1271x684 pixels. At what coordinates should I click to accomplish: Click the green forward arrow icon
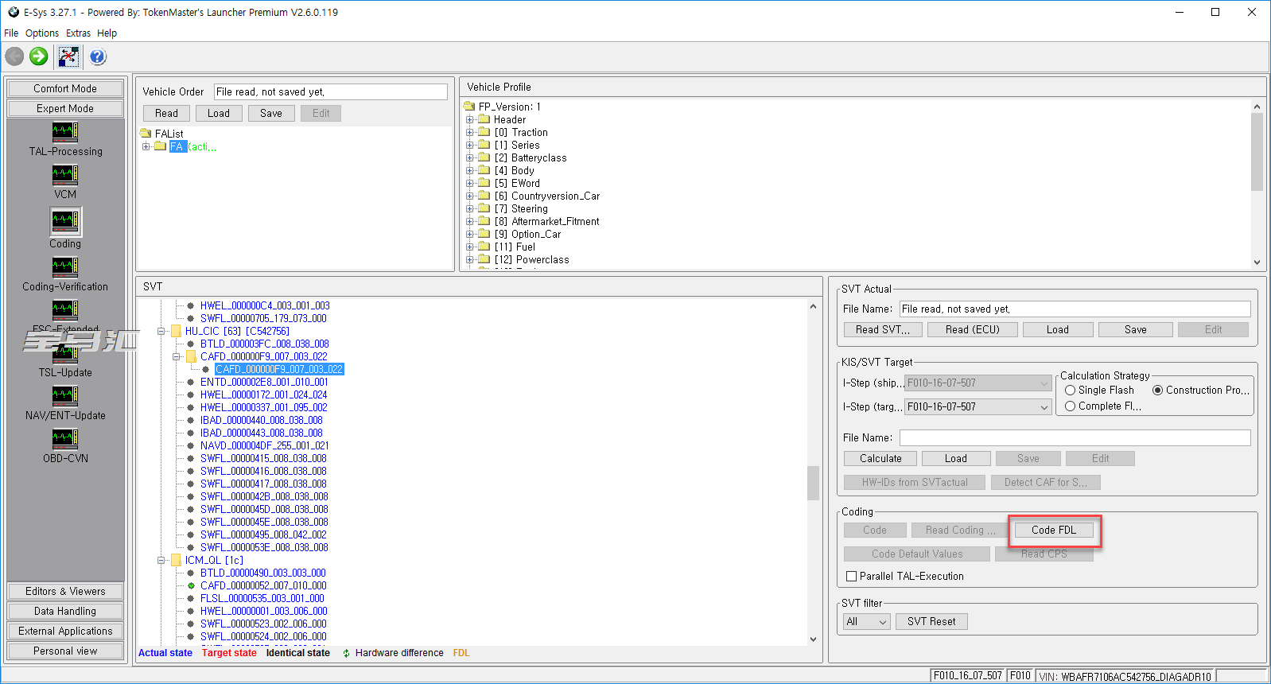click(x=38, y=56)
